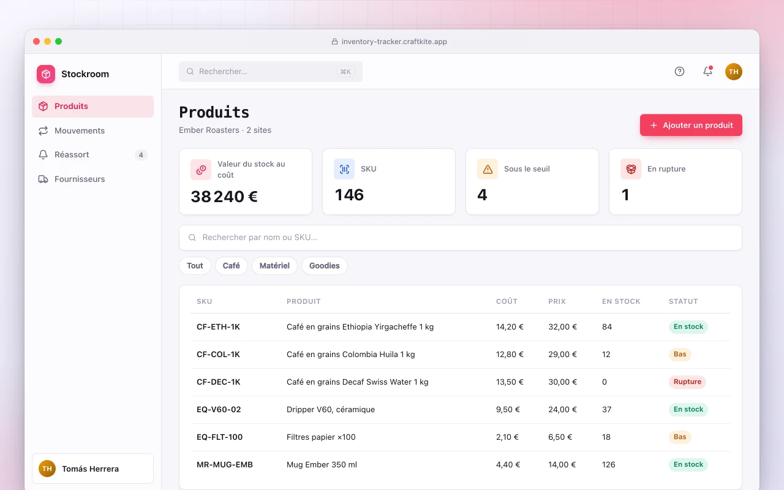Screen dimensions: 784x490
Task: Click Ember Roasters · 2 sites subtitle
Action: 225,130
